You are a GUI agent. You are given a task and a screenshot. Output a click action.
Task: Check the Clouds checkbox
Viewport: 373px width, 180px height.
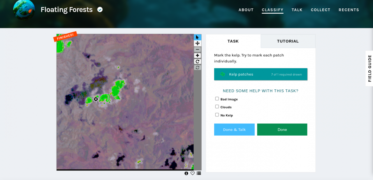point(217,107)
